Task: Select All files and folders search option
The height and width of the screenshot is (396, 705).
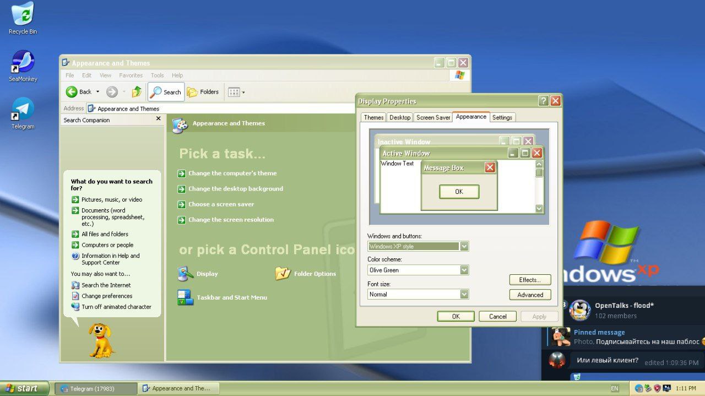Action: (x=100, y=234)
